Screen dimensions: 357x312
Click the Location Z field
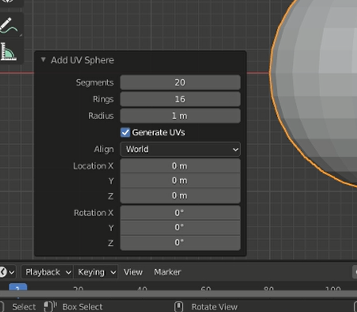pos(180,196)
